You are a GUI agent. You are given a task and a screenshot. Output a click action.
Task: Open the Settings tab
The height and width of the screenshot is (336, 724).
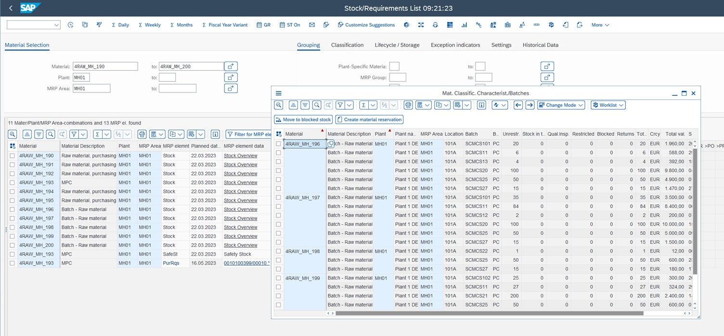tap(501, 45)
